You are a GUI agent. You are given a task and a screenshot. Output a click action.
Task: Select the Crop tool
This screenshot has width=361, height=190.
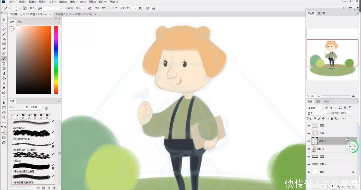[x=4, y=39]
